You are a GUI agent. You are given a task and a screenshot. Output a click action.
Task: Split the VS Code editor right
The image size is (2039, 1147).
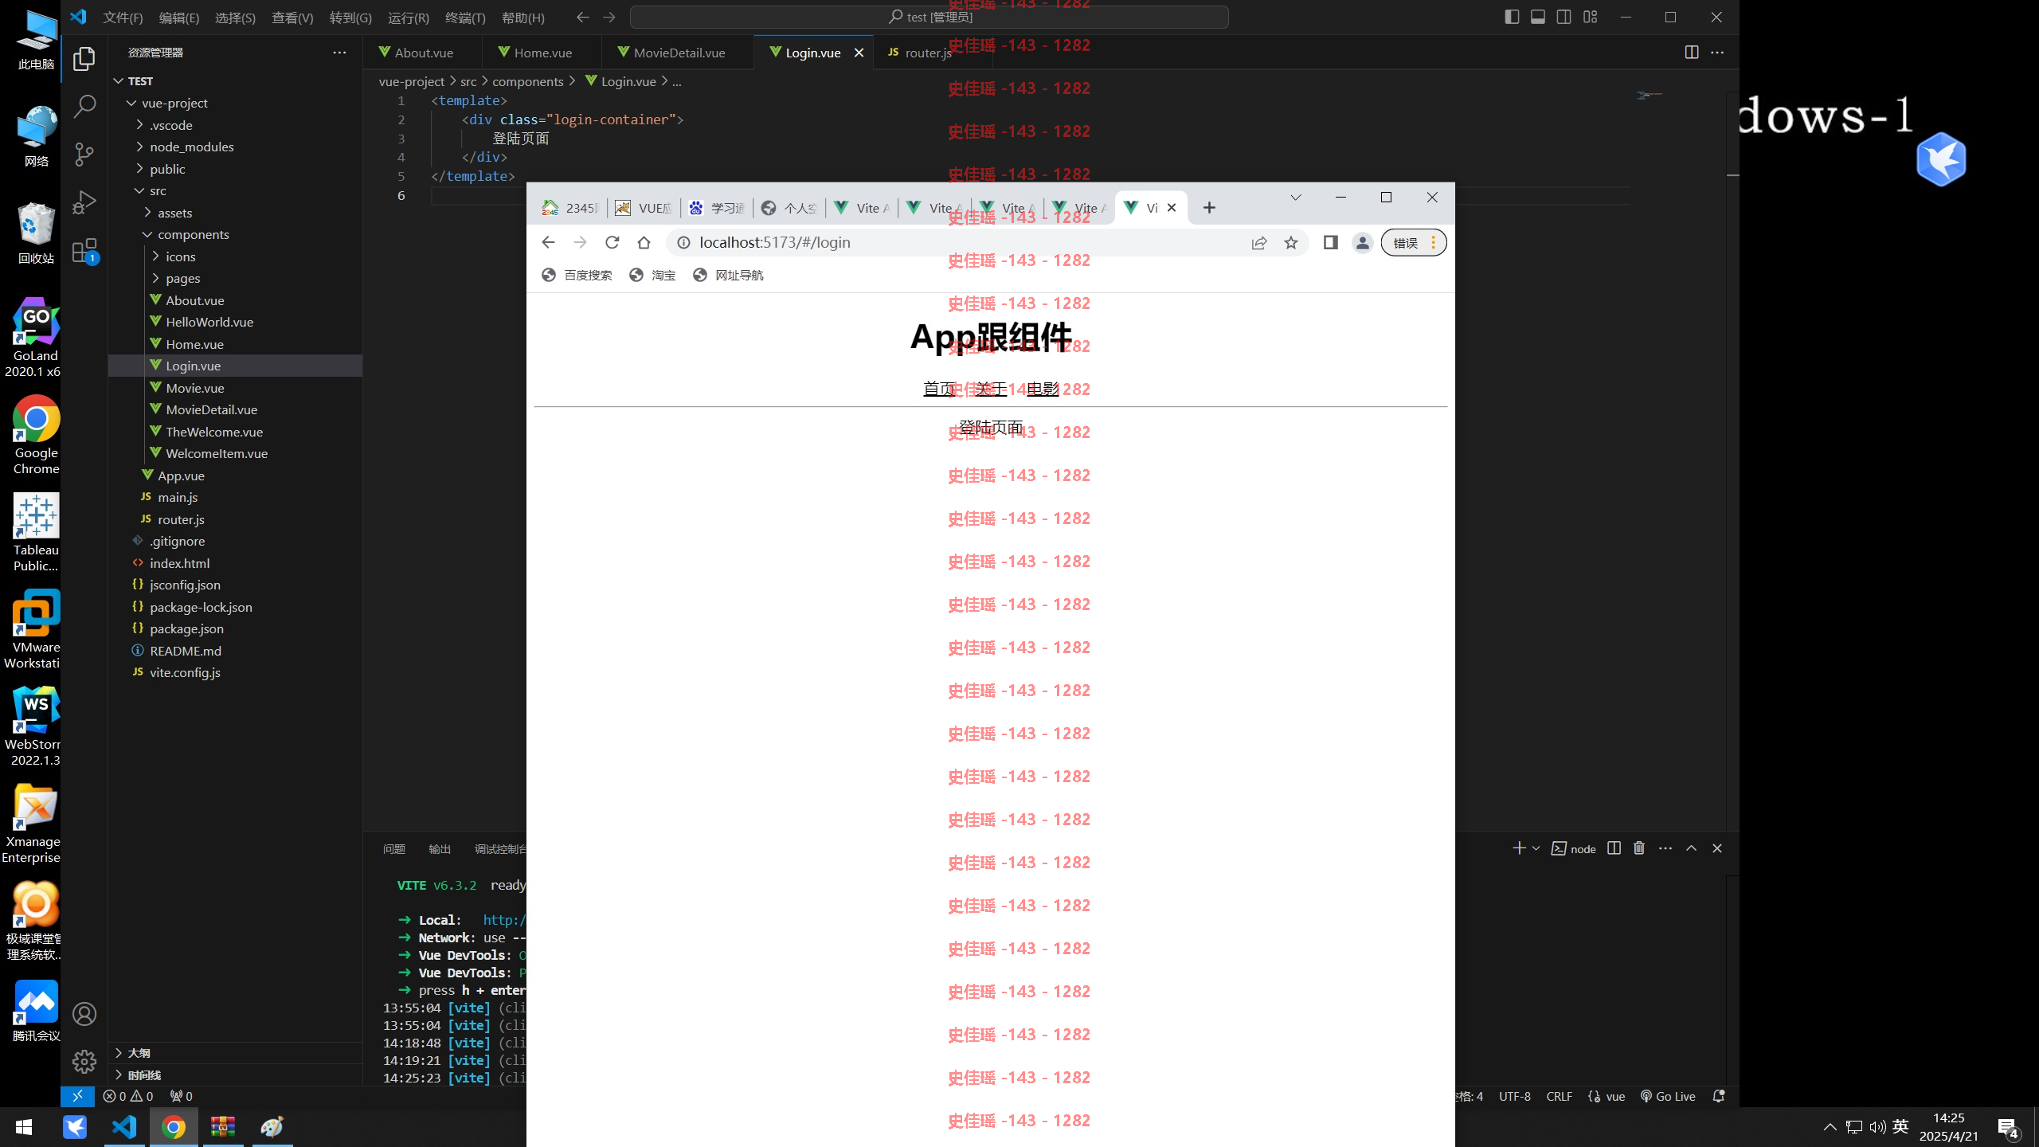[x=1692, y=53]
